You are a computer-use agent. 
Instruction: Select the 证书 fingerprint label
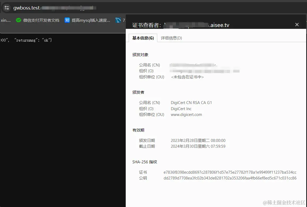[x=143, y=172]
